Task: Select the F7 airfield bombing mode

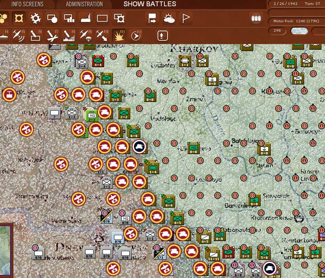Action: (x=52, y=35)
